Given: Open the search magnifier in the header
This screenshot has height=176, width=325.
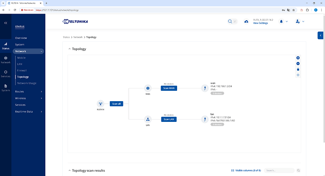Looking at the screenshot, I should point(230,21).
